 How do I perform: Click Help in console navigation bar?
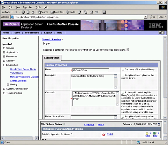click(x=60, y=33)
